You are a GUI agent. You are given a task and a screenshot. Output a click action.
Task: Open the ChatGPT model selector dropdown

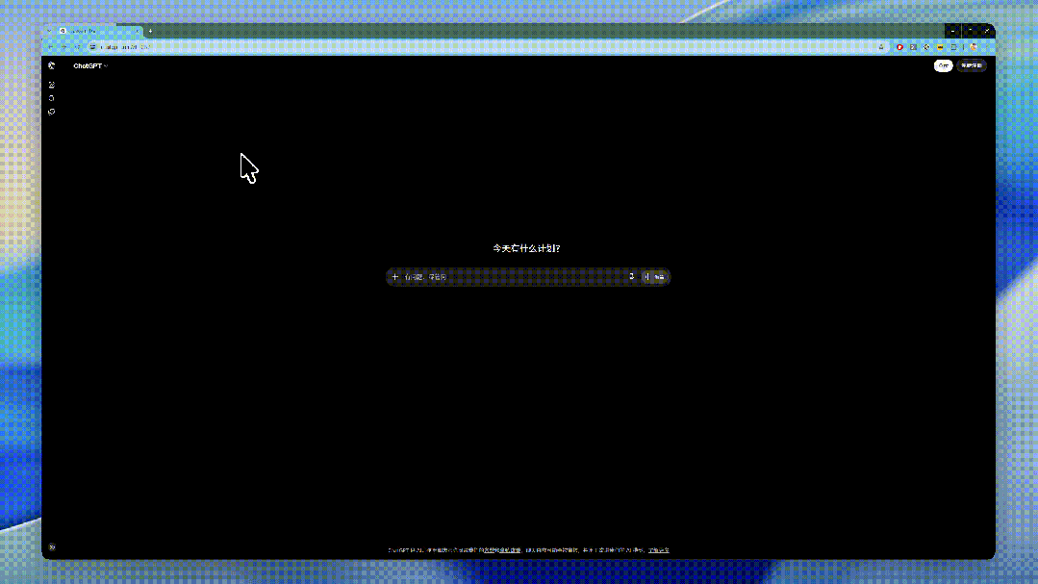point(90,66)
